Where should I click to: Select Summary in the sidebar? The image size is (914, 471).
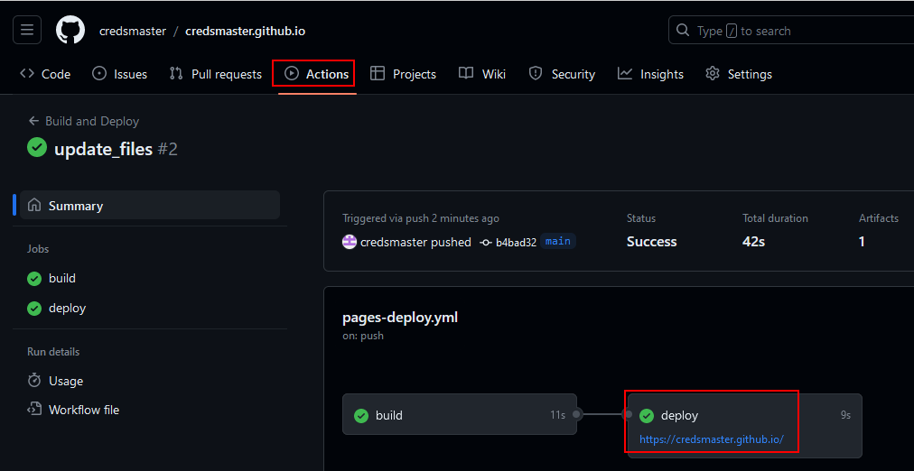pos(150,206)
